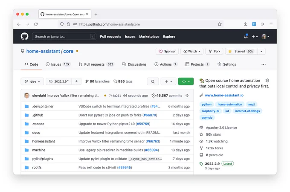Click the rootfs folder icon

tap(26, 167)
